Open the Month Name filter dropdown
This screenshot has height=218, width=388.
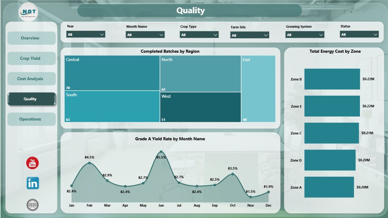tap(145, 35)
